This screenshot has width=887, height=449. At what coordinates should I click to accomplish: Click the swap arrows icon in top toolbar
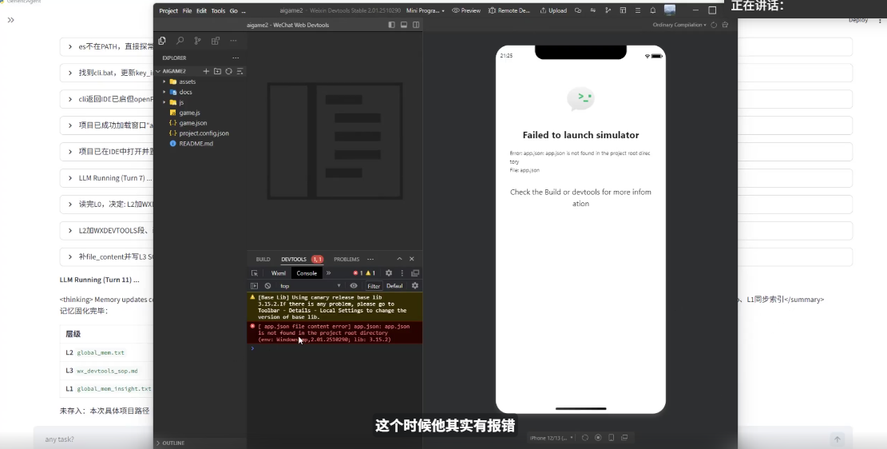pyautogui.click(x=593, y=10)
